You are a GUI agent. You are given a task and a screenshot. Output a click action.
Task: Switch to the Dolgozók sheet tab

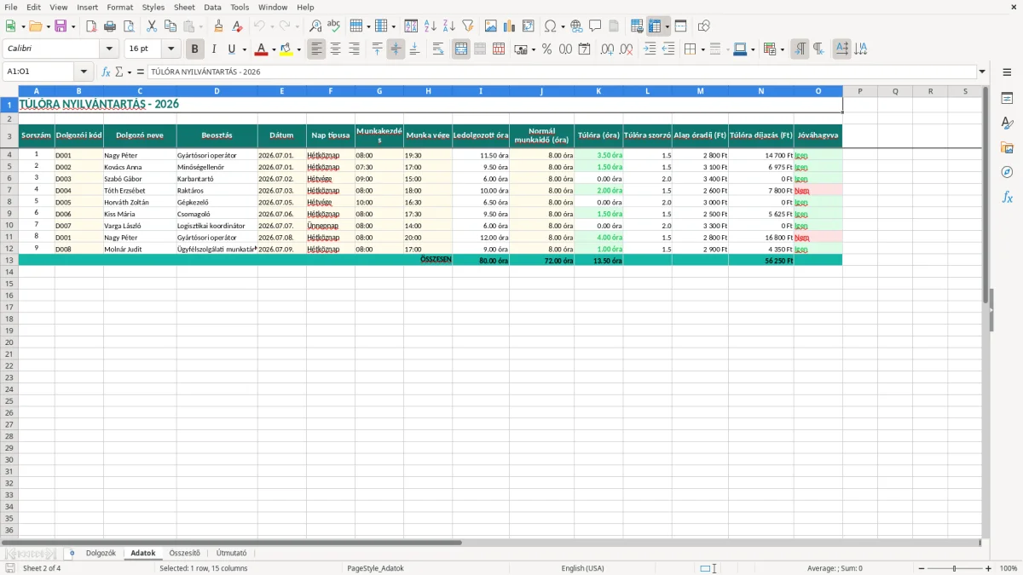tap(101, 553)
